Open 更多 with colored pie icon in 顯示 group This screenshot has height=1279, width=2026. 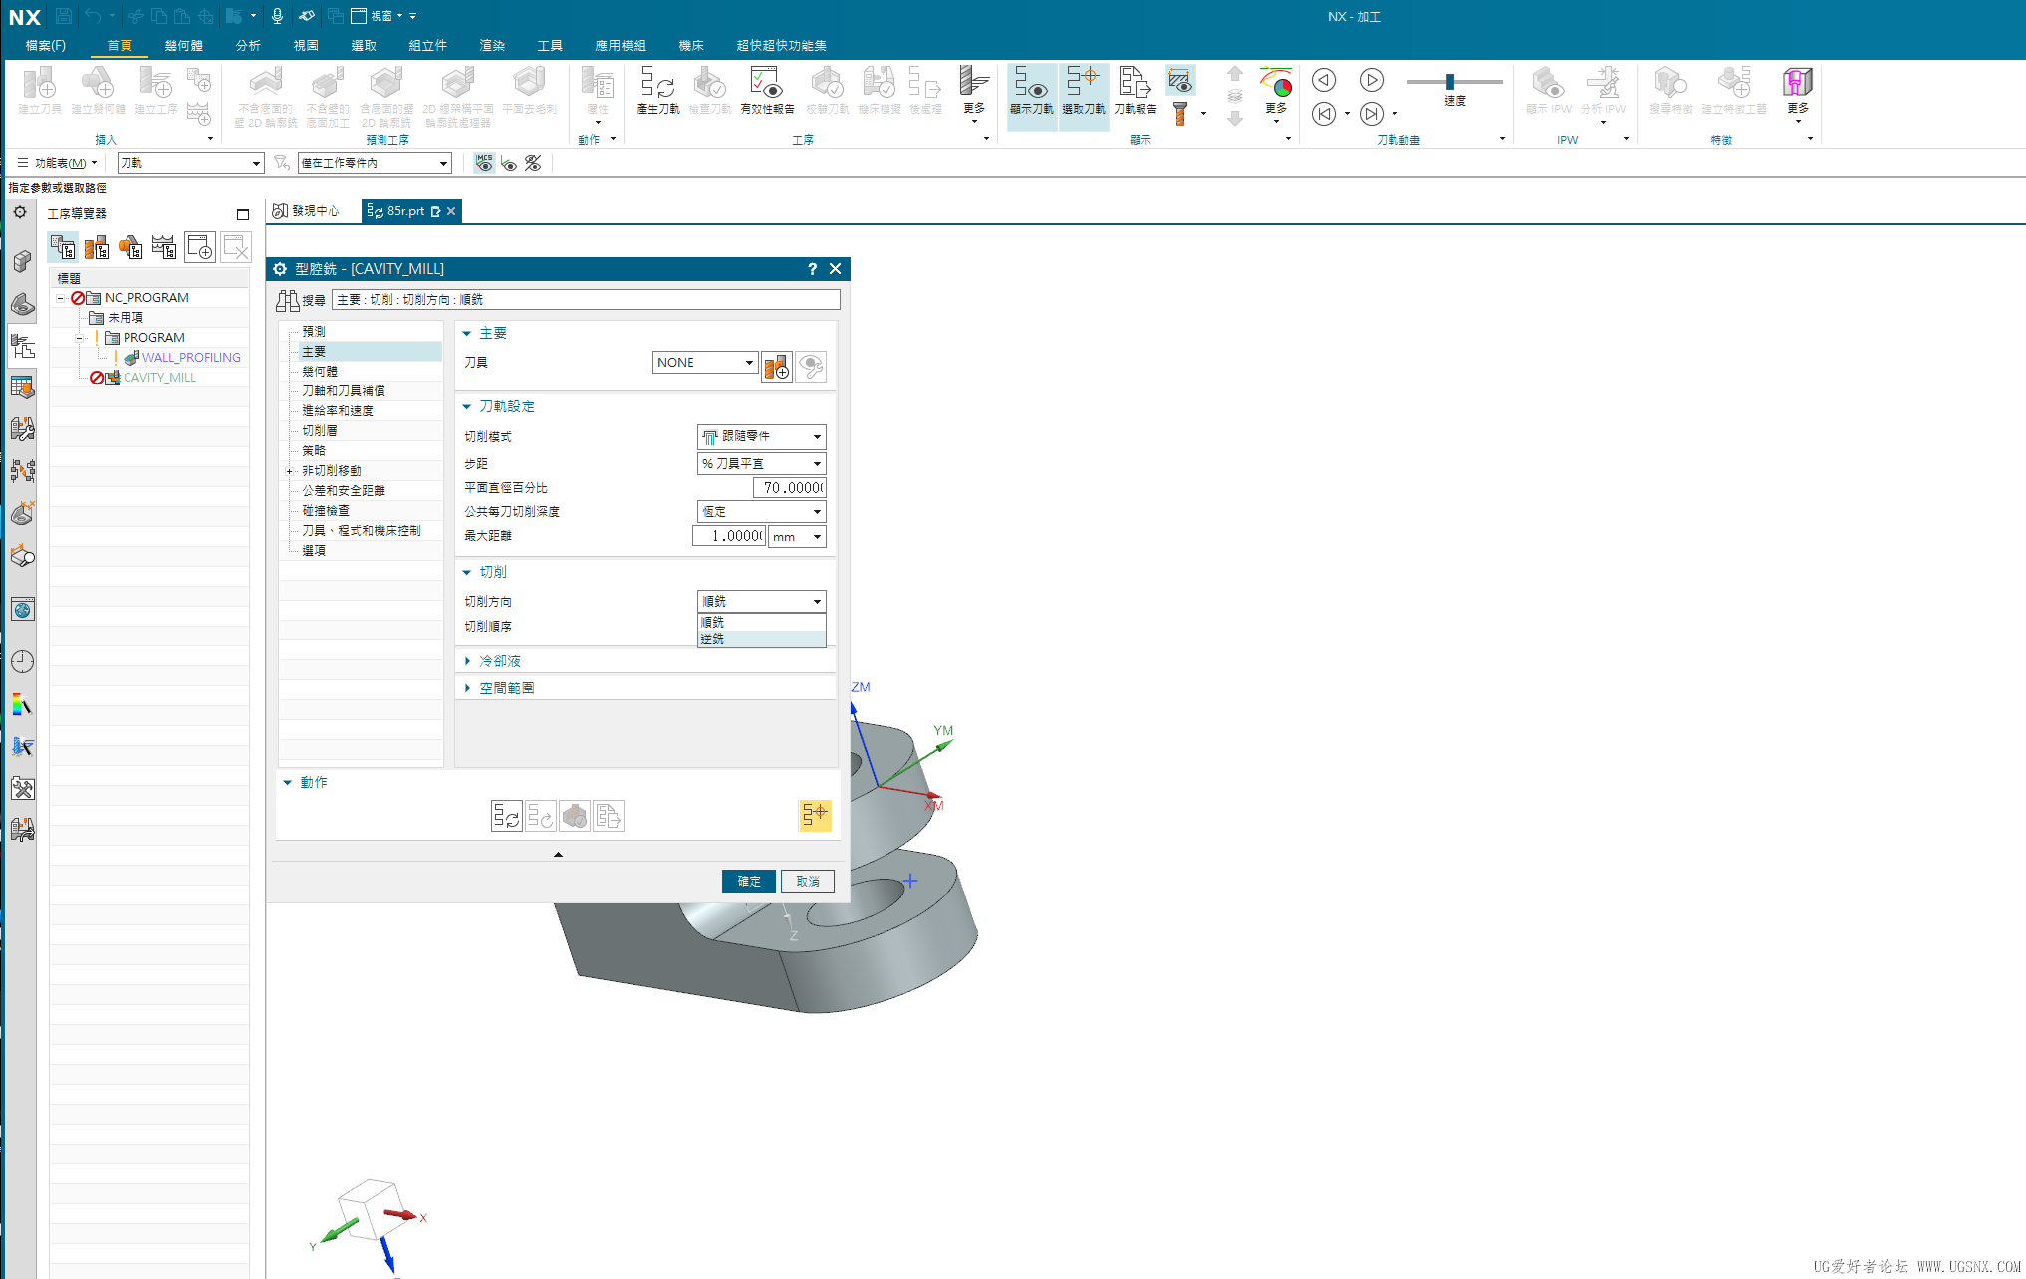[x=1276, y=93]
